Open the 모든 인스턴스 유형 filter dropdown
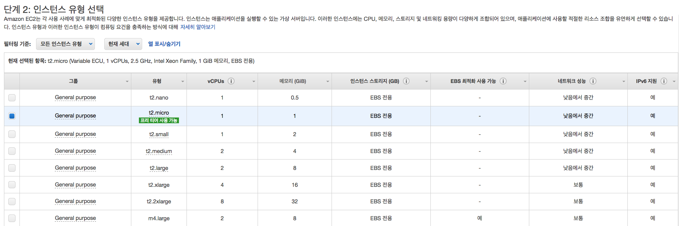The width and height of the screenshot is (679, 226). pyautogui.click(x=65, y=44)
